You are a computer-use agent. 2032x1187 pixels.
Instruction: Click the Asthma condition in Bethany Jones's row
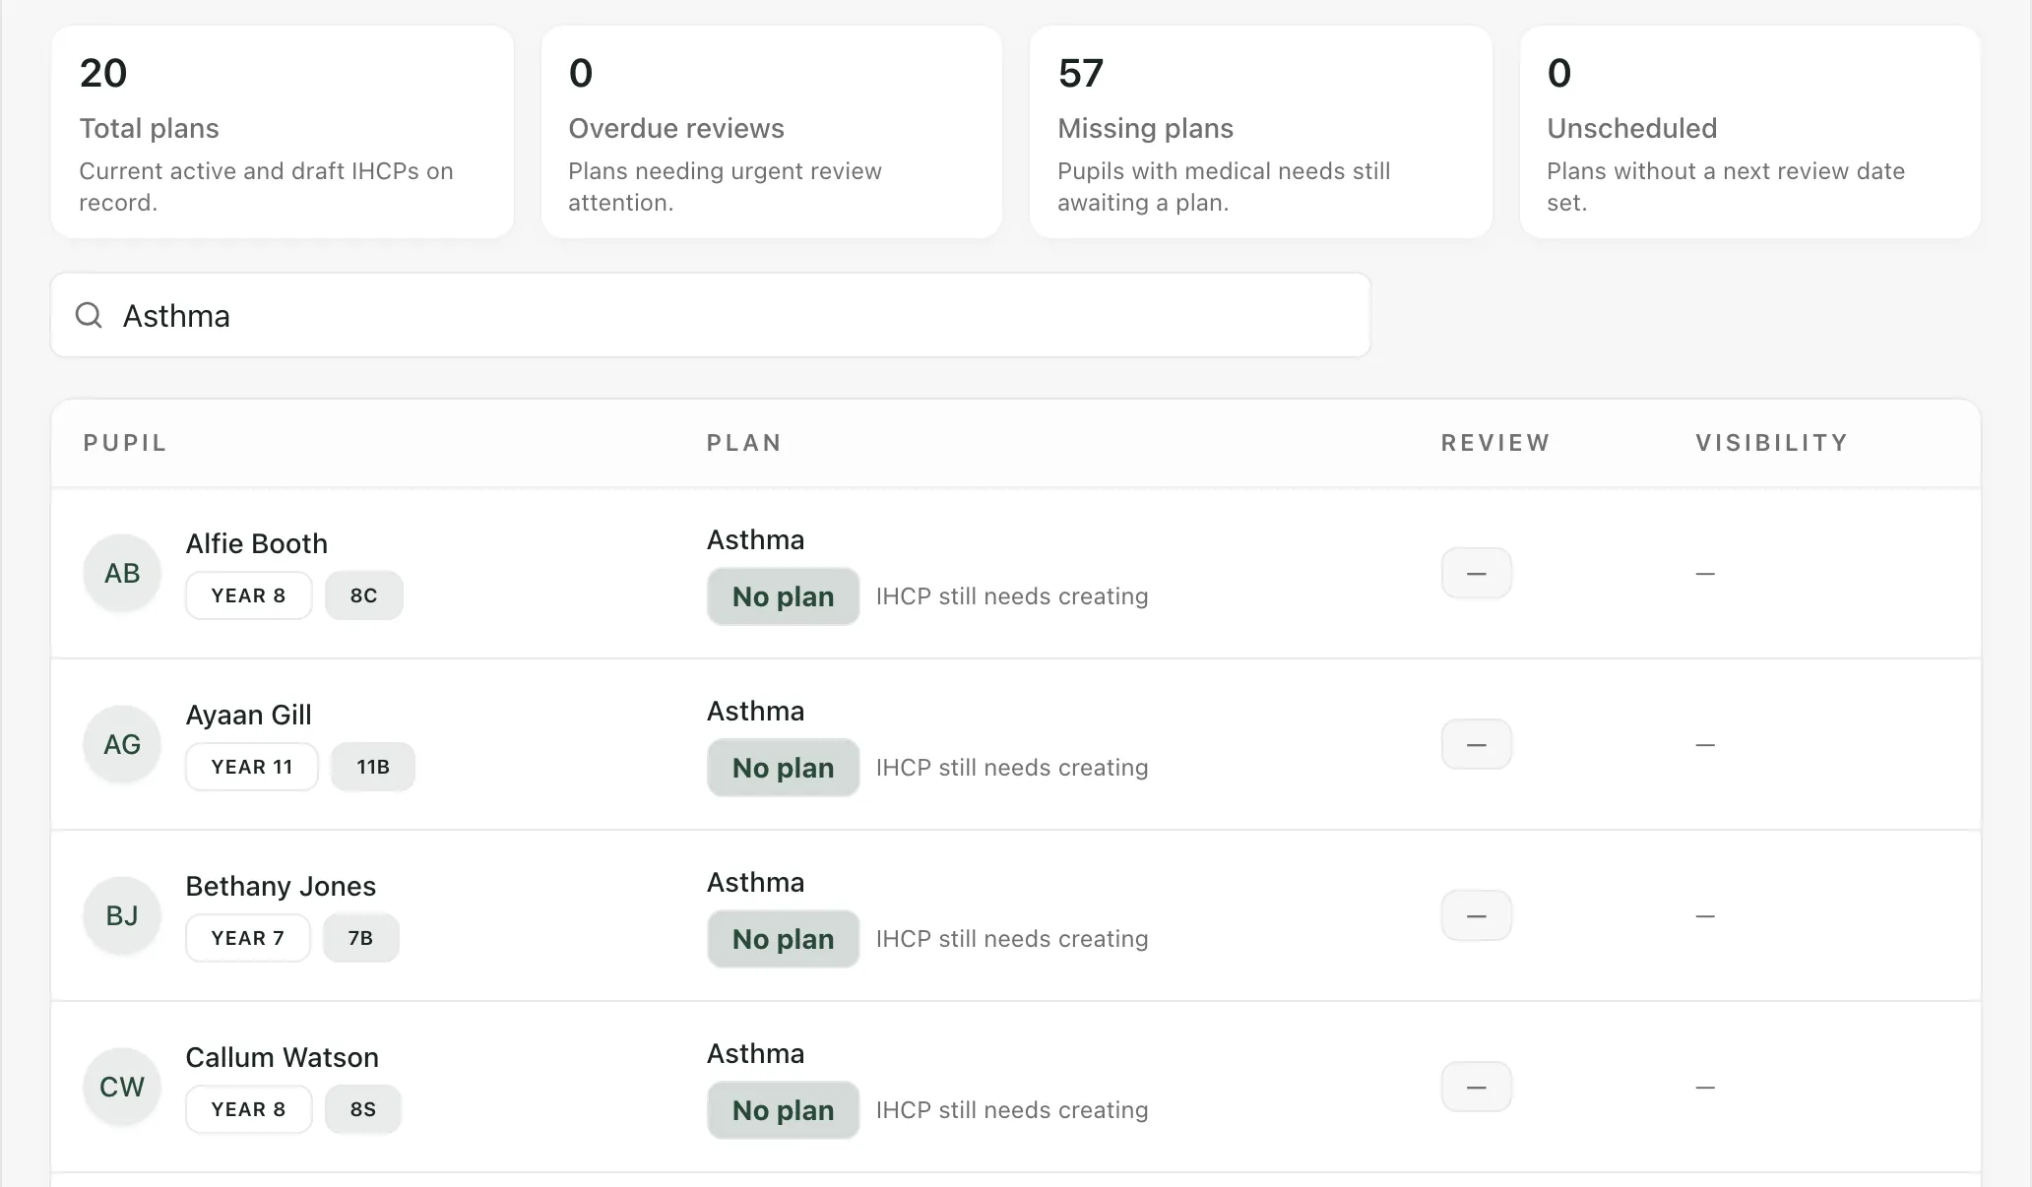(x=756, y=882)
